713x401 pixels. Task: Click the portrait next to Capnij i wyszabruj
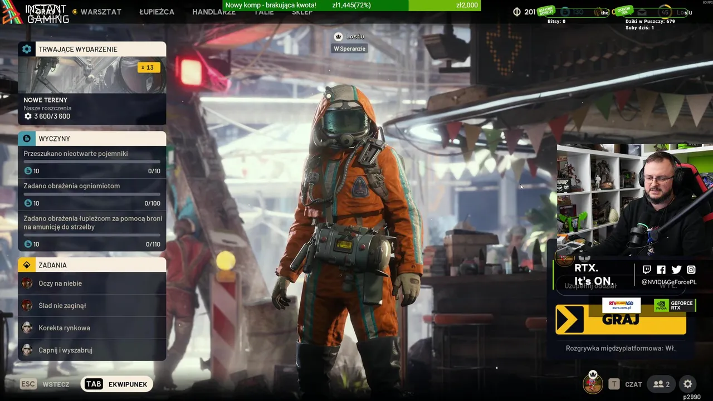click(x=27, y=350)
